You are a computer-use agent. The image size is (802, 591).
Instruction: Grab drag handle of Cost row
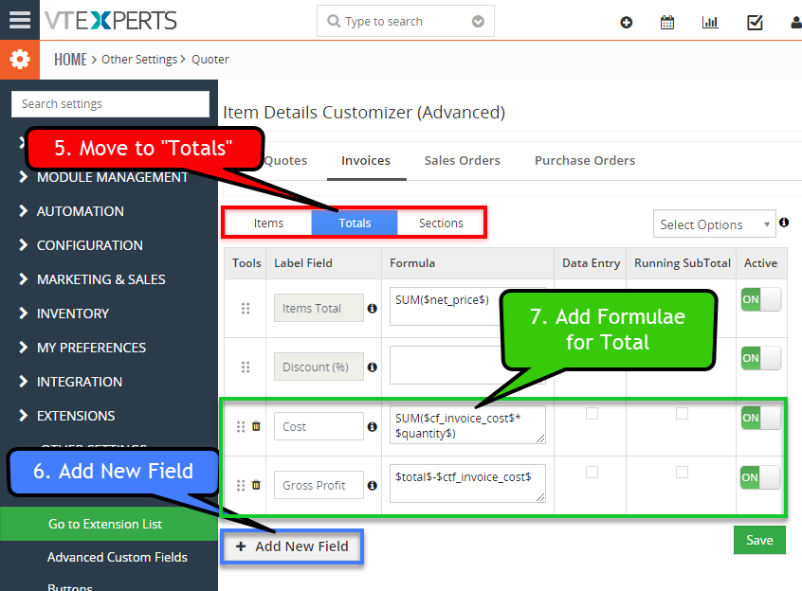241,426
